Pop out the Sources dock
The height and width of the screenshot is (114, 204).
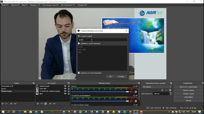coord(69,83)
